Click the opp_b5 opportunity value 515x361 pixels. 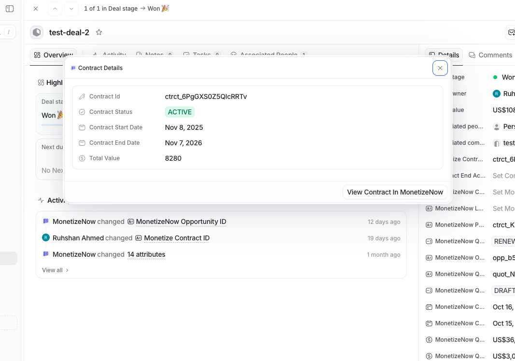click(x=504, y=258)
